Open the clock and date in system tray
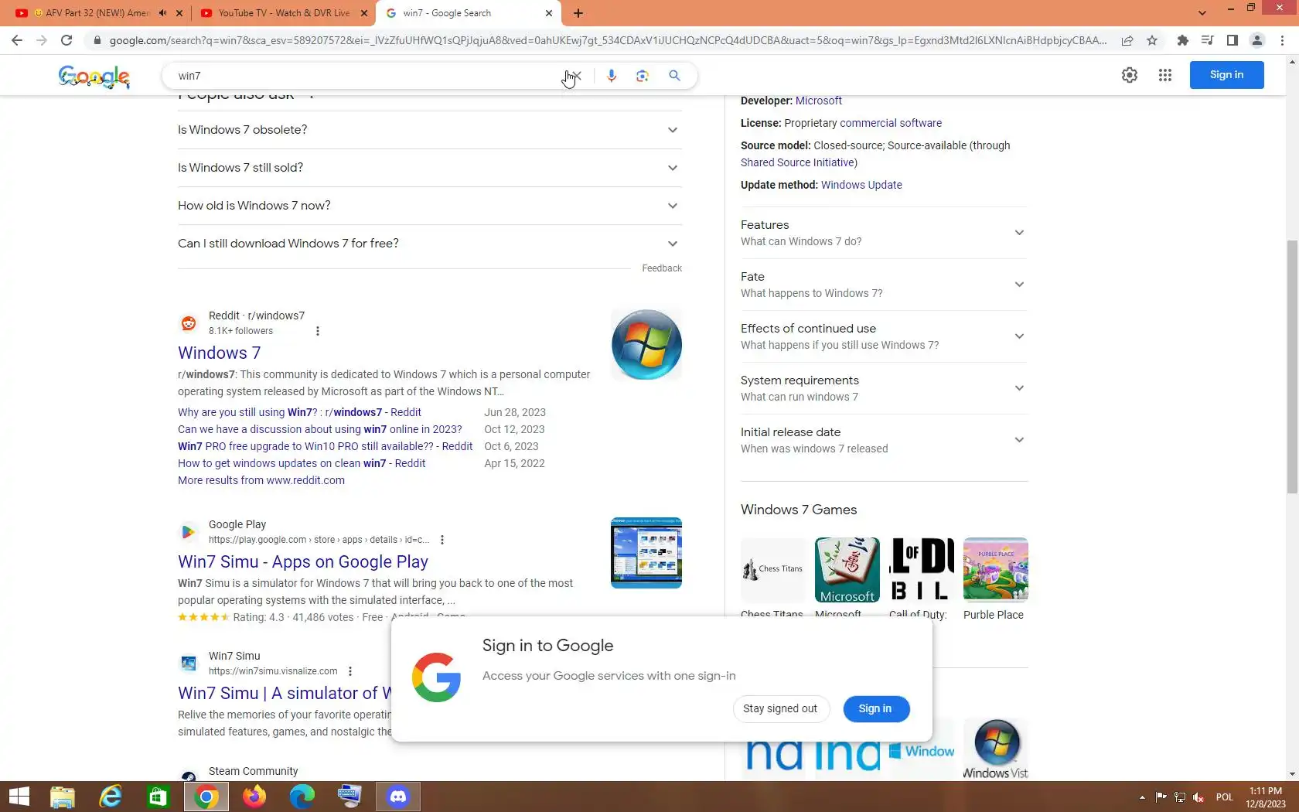 point(1266,797)
